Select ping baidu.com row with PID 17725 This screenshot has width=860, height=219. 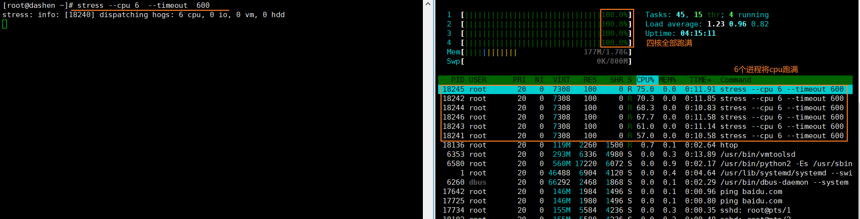645,201
